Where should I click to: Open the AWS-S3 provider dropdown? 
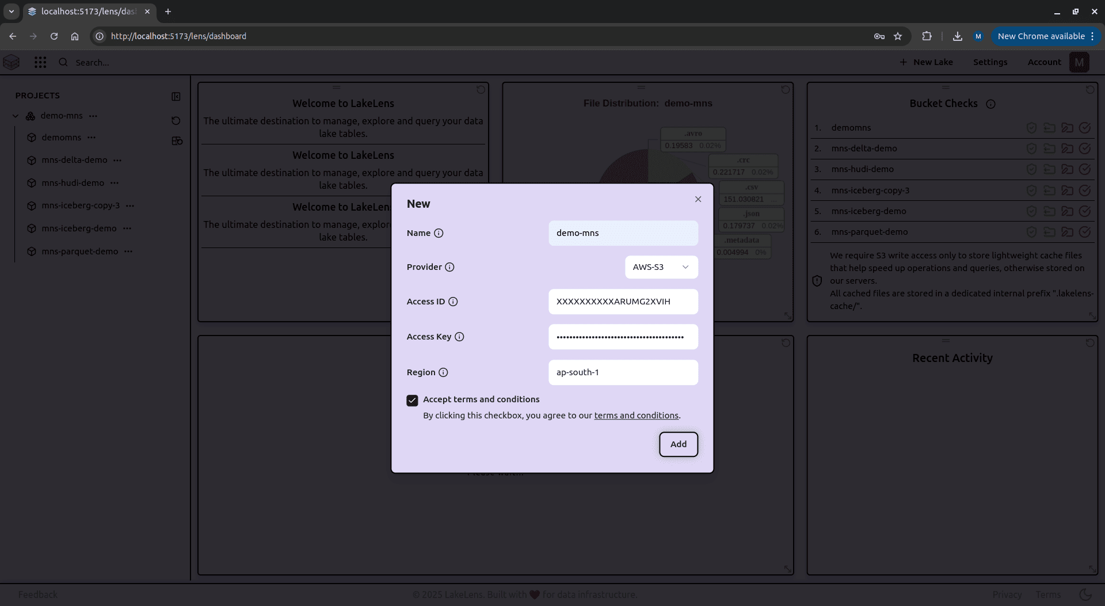coord(661,267)
